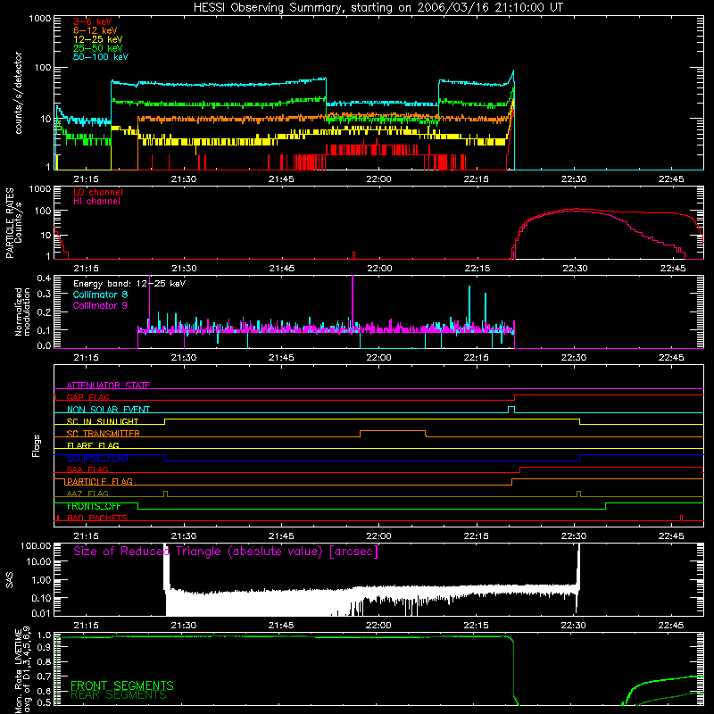This screenshot has width=714, height=714.
Task: Click the PARTICLE FLAG label
Action: tap(100, 481)
